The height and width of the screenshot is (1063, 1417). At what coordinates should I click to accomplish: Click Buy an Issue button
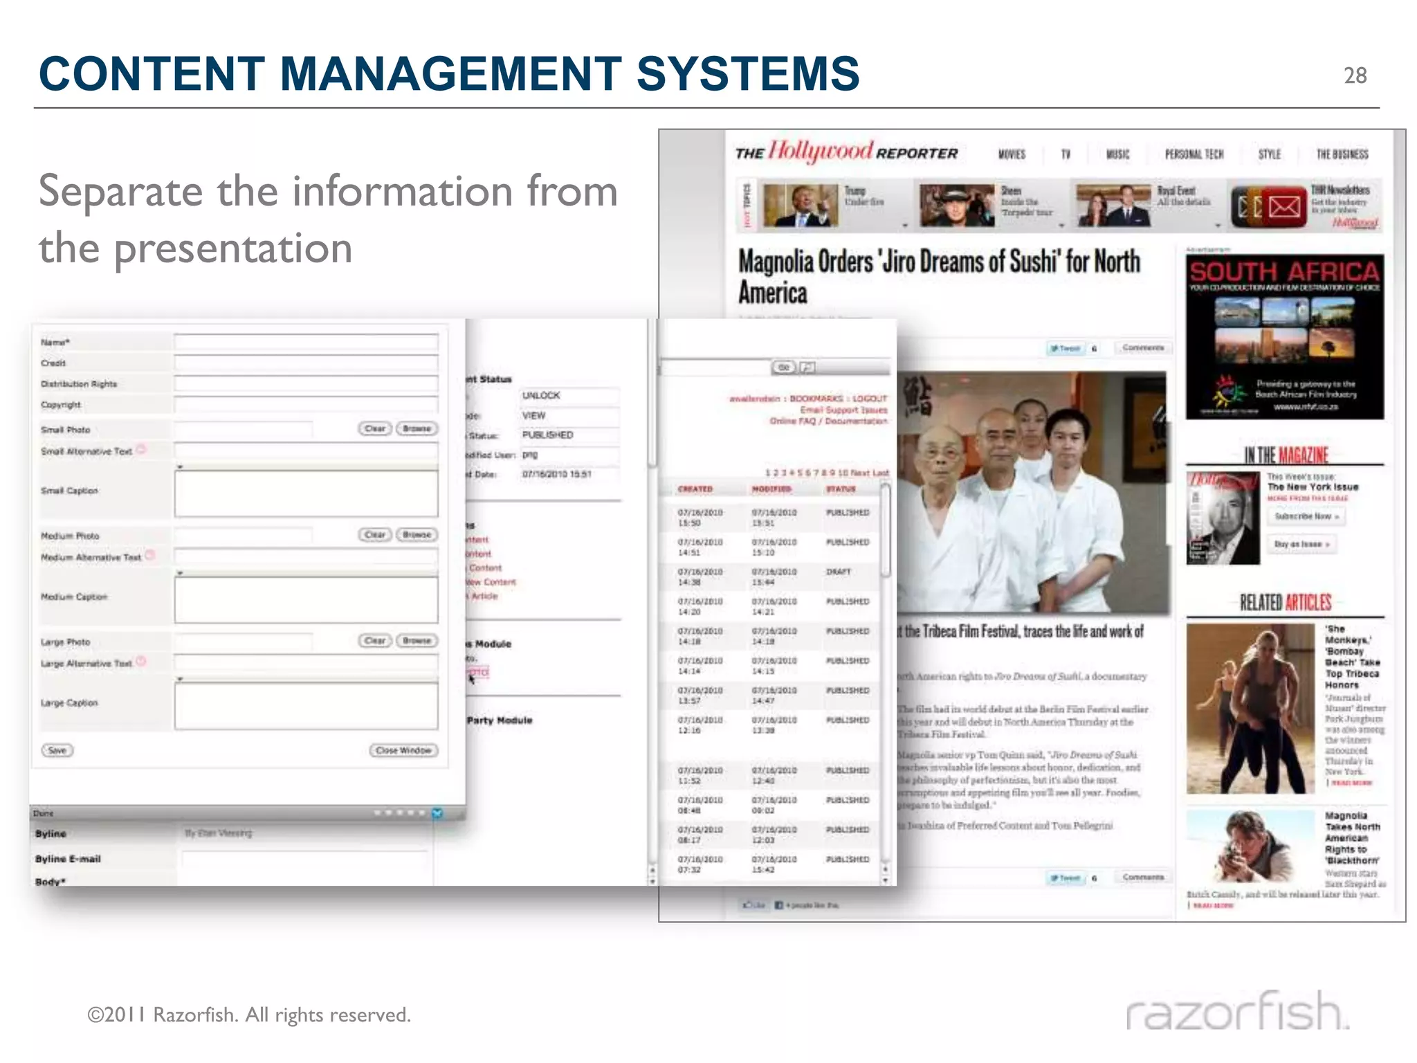click(1301, 544)
